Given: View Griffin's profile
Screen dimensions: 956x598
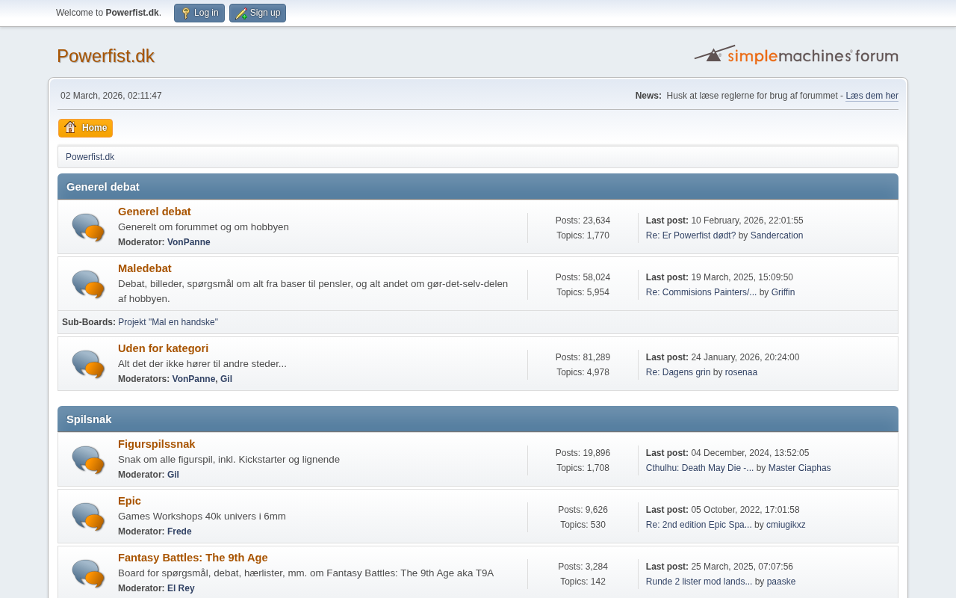Looking at the screenshot, I should pyautogui.click(x=783, y=292).
